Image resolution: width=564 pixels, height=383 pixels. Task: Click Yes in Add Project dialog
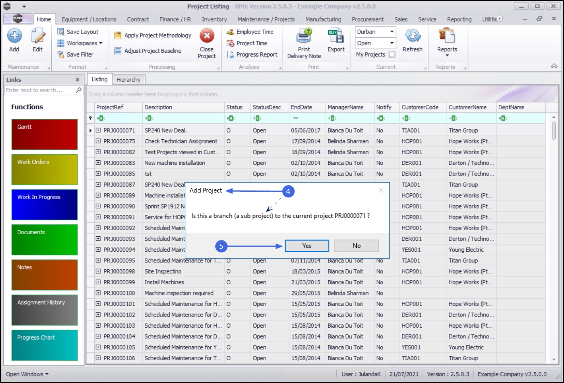pyautogui.click(x=307, y=246)
